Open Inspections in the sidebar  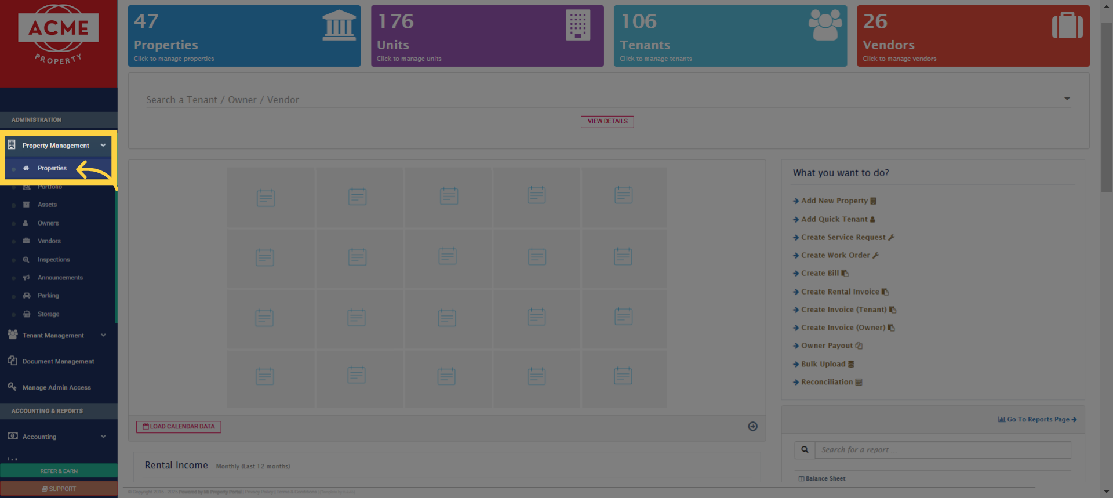tap(53, 260)
